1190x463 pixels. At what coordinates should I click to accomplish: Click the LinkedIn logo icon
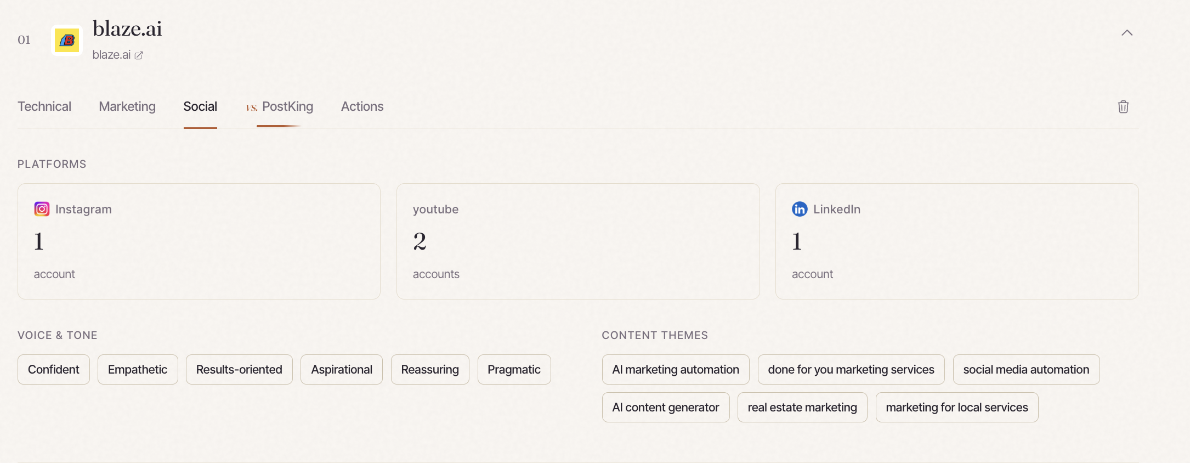point(800,209)
